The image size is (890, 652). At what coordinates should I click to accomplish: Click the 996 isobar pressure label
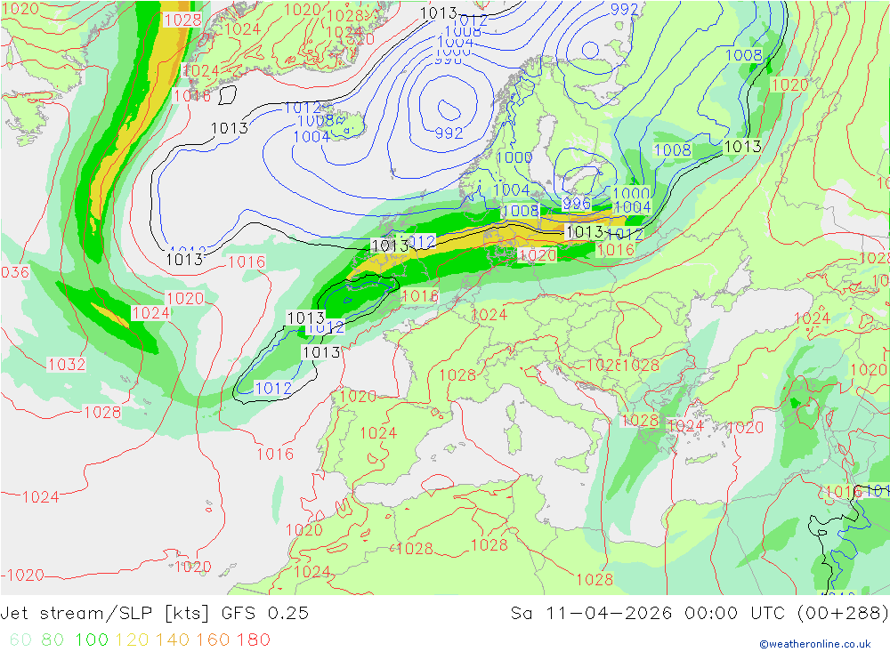tap(577, 203)
